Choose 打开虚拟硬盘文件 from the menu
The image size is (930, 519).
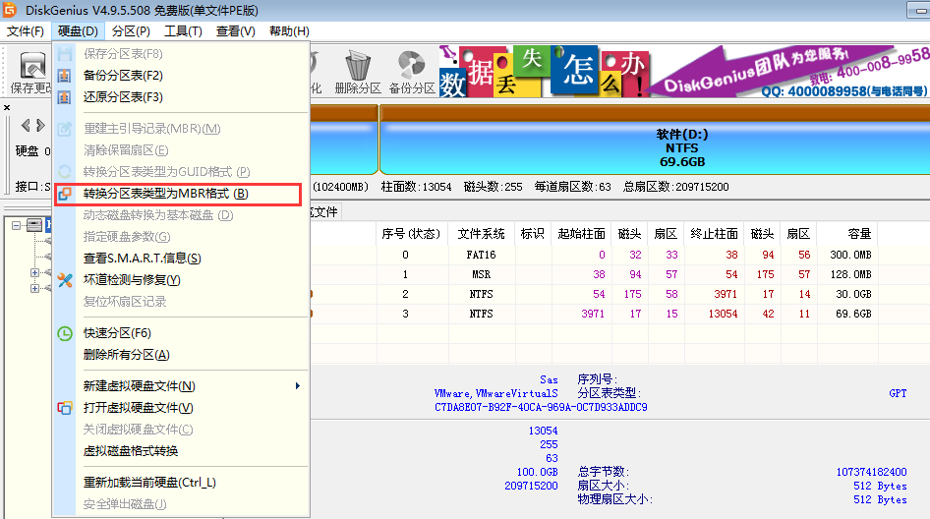tap(138, 408)
